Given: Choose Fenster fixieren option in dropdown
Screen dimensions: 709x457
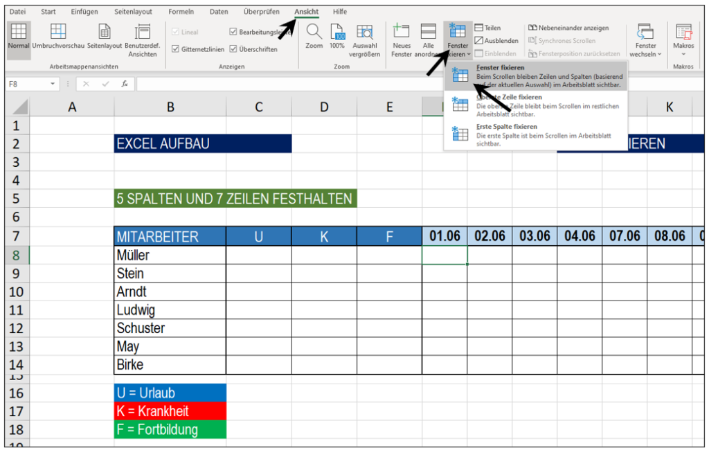Looking at the screenshot, I should 535,75.
